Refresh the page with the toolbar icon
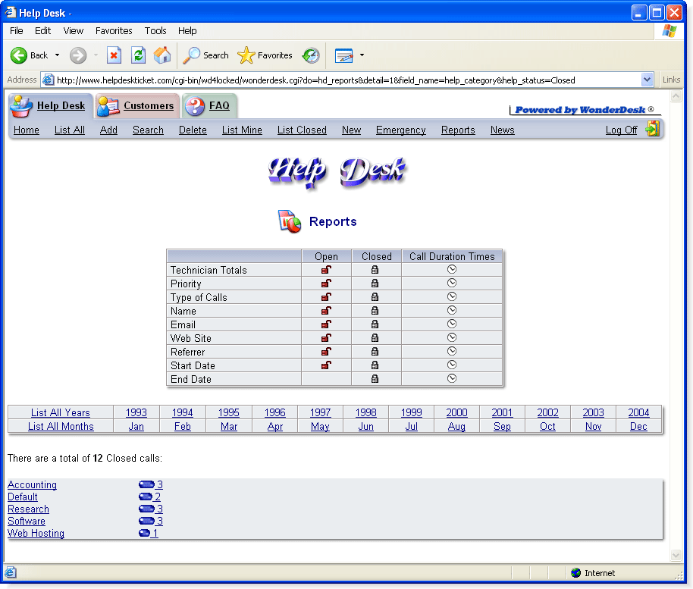693x589 pixels. pyautogui.click(x=138, y=55)
